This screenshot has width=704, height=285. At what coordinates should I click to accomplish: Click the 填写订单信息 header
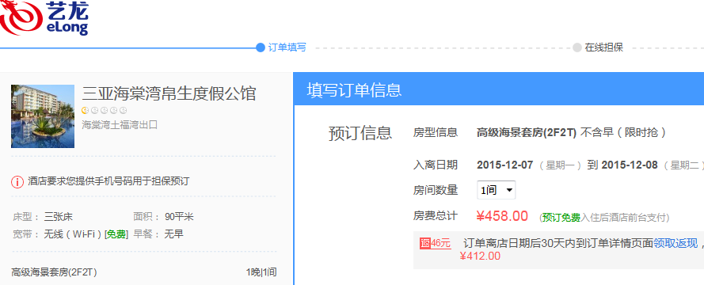pos(354,89)
